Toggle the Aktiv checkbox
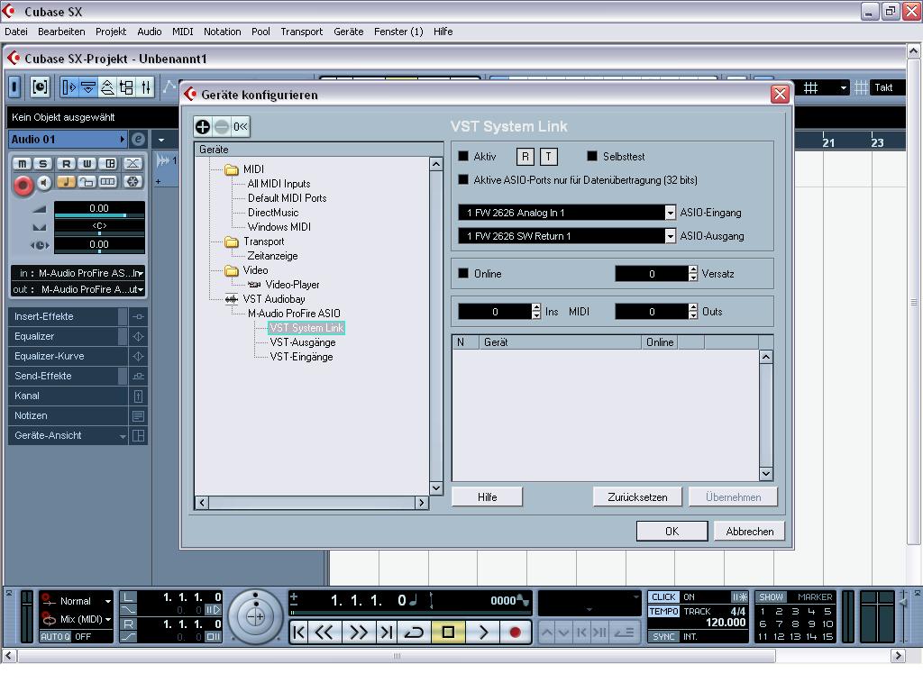The height and width of the screenshot is (692, 923). (x=463, y=157)
